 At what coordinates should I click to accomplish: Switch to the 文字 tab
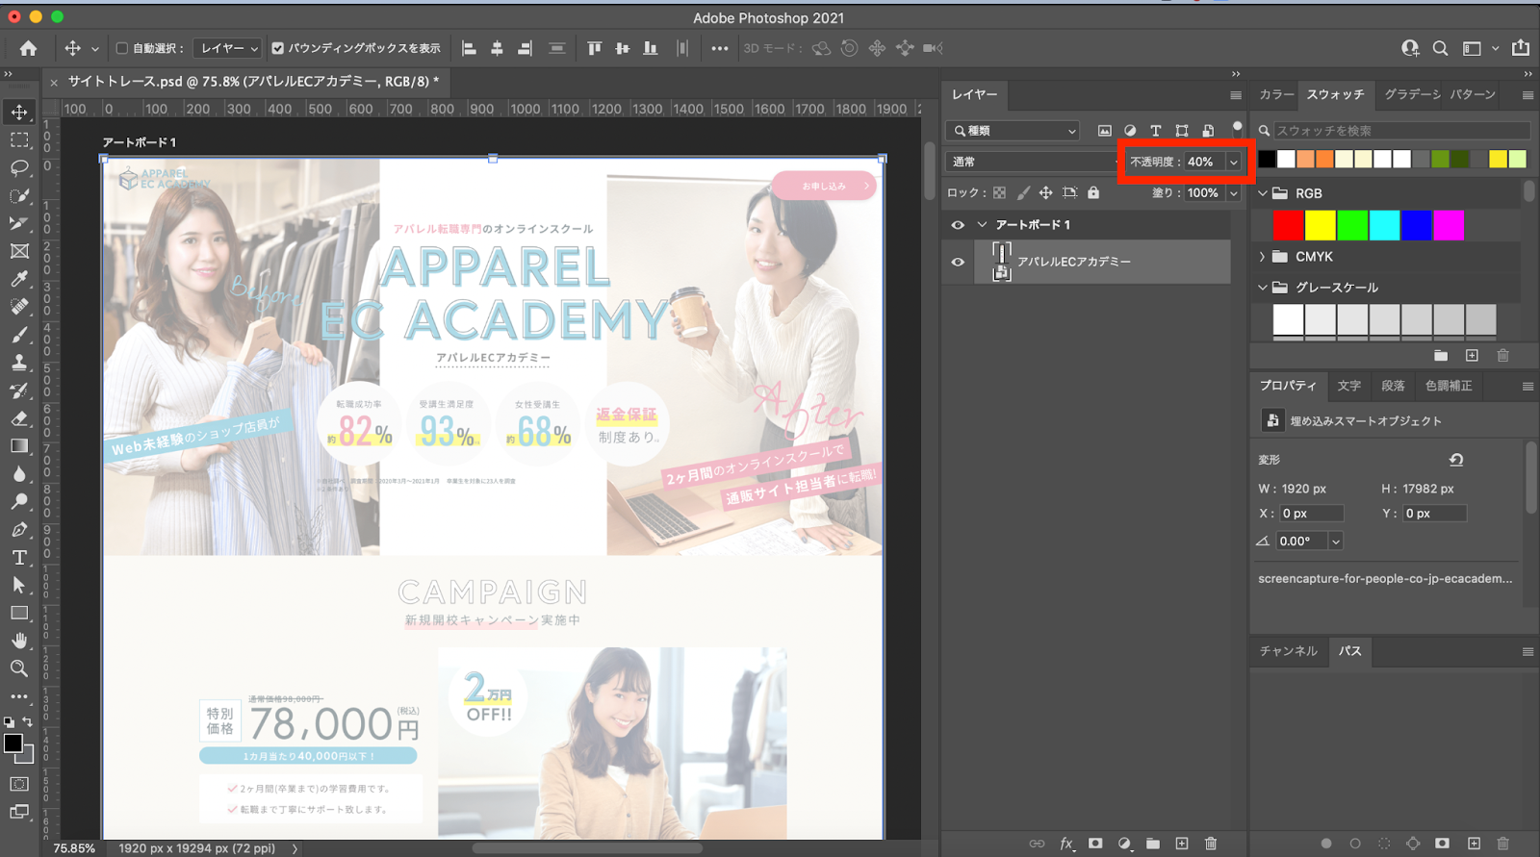tap(1349, 386)
